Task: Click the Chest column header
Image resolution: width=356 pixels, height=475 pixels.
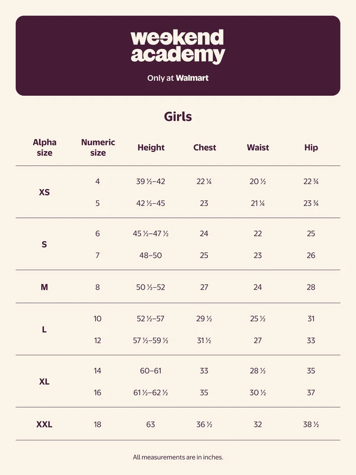Action: coord(205,148)
